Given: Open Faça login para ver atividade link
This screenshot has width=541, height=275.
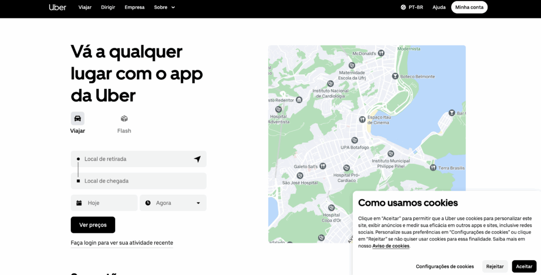Looking at the screenshot, I should (x=122, y=243).
